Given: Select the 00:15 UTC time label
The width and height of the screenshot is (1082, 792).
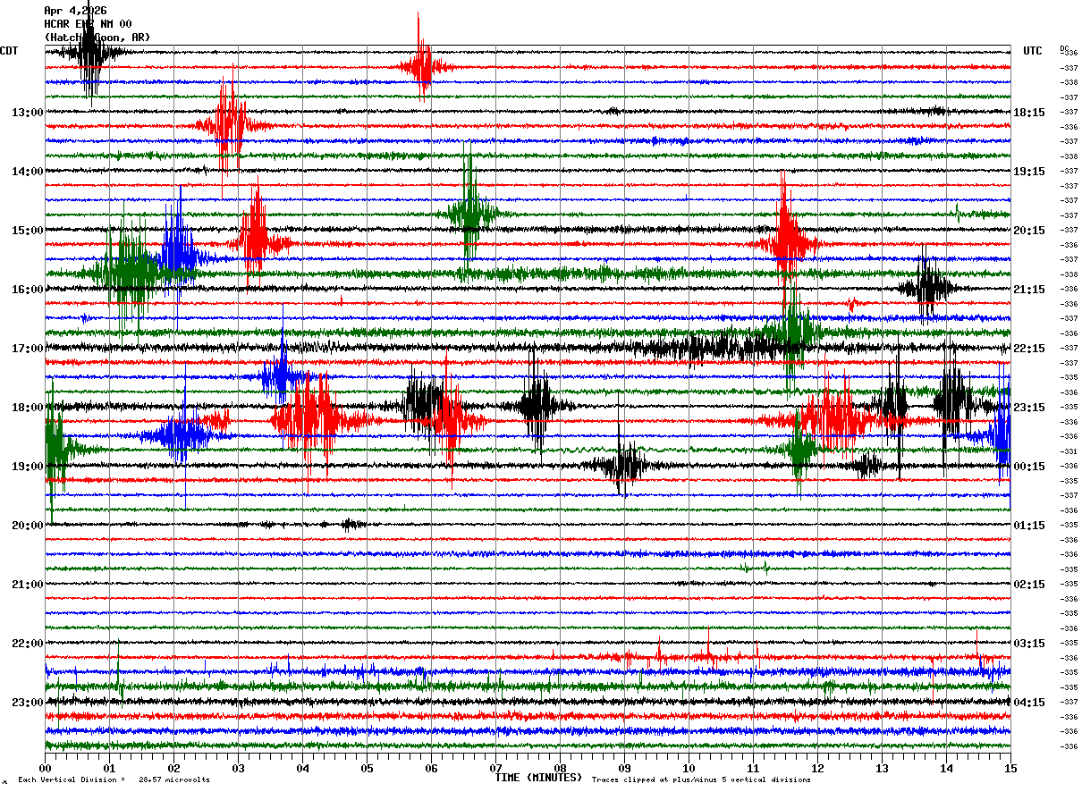Looking at the screenshot, I should 1029,467.
